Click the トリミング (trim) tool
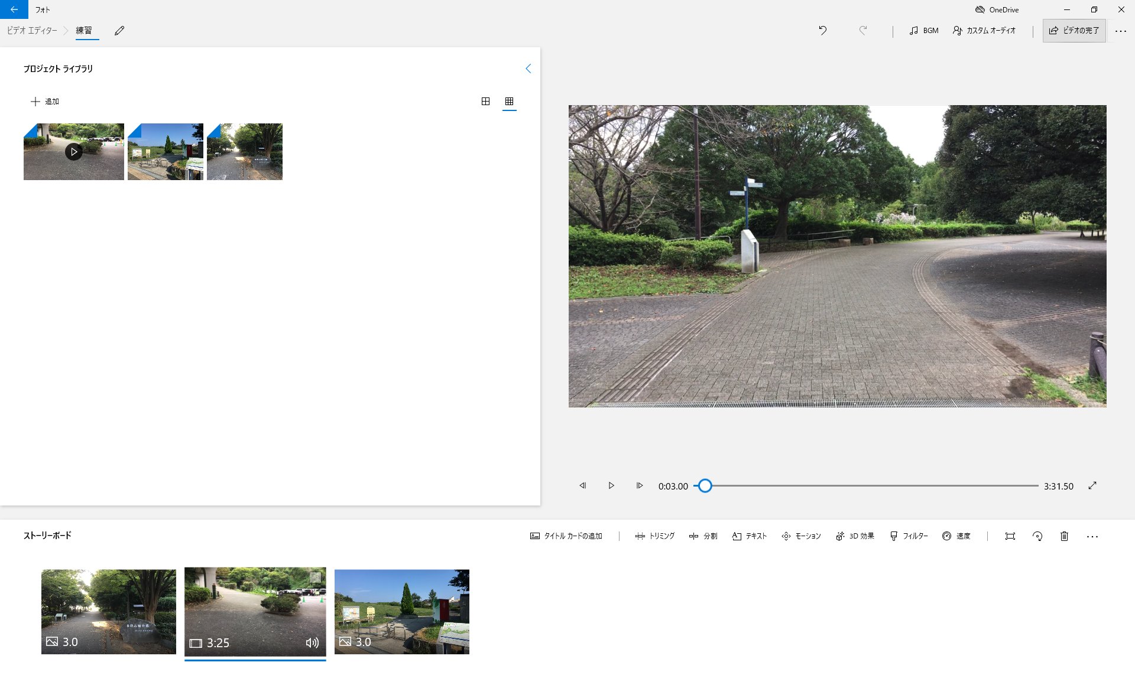This screenshot has height=685, width=1135. pos(655,536)
